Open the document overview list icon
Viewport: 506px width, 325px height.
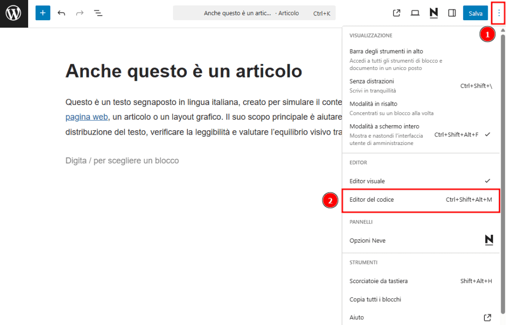(98, 13)
